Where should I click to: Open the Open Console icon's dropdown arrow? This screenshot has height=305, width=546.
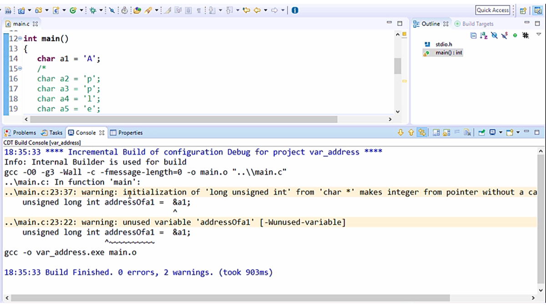(518, 133)
